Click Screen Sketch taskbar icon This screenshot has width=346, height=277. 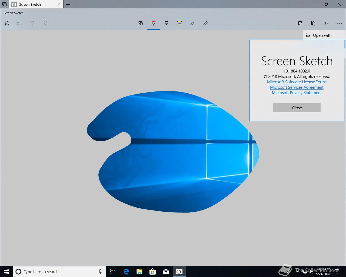click(179, 272)
